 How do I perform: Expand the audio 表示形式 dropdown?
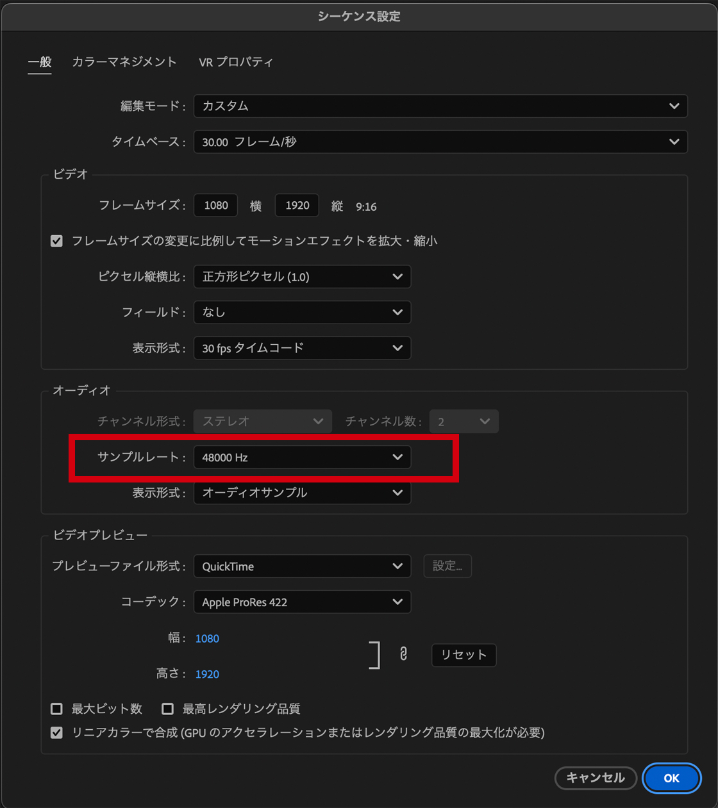pyautogui.click(x=302, y=493)
